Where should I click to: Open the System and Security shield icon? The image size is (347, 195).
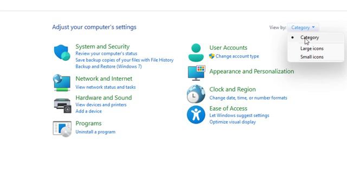pos(62,53)
